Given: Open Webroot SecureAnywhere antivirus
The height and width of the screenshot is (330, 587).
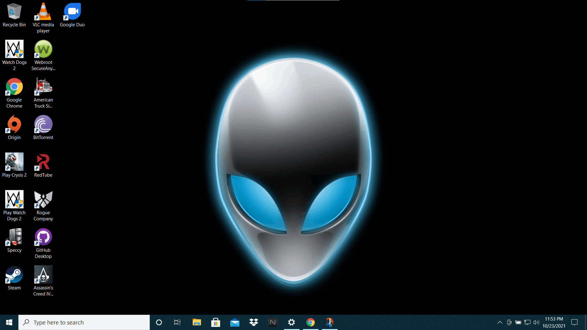Looking at the screenshot, I should pyautogui.click(x=43, y=49).
